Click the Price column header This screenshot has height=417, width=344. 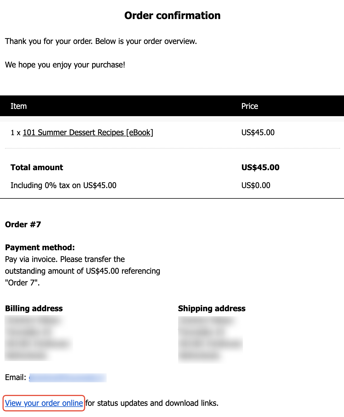pos(250,106)
